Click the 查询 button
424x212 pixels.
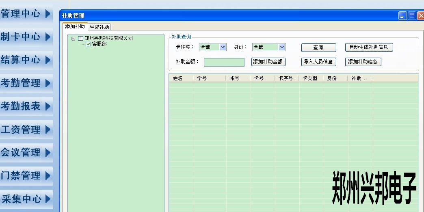point(319,48)
